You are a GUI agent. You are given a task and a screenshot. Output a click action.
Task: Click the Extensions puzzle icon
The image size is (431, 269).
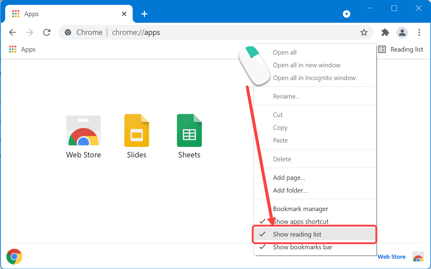click(385, 32)
